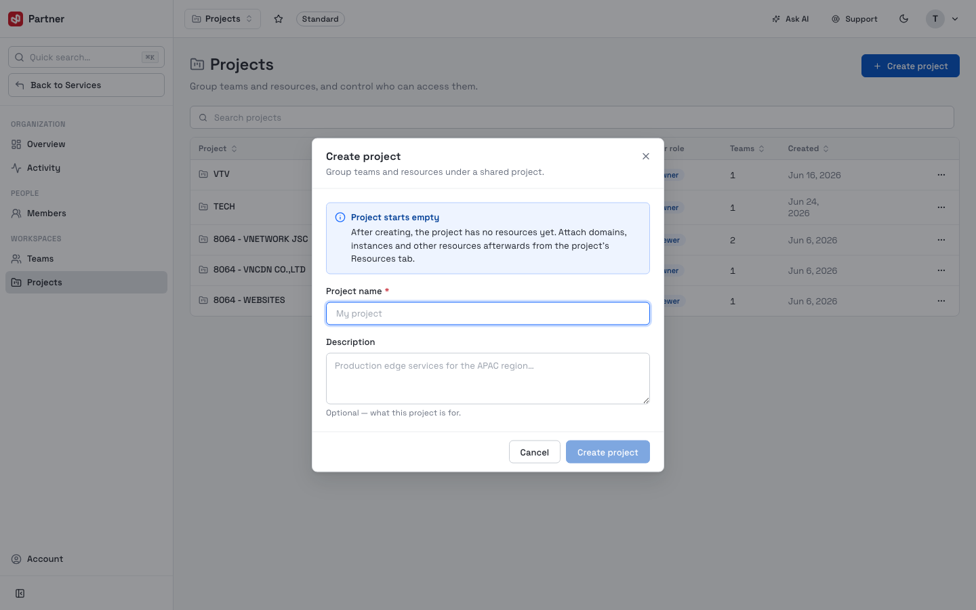
Task: Click the Standard plan badge
Action: pos(320,19)
